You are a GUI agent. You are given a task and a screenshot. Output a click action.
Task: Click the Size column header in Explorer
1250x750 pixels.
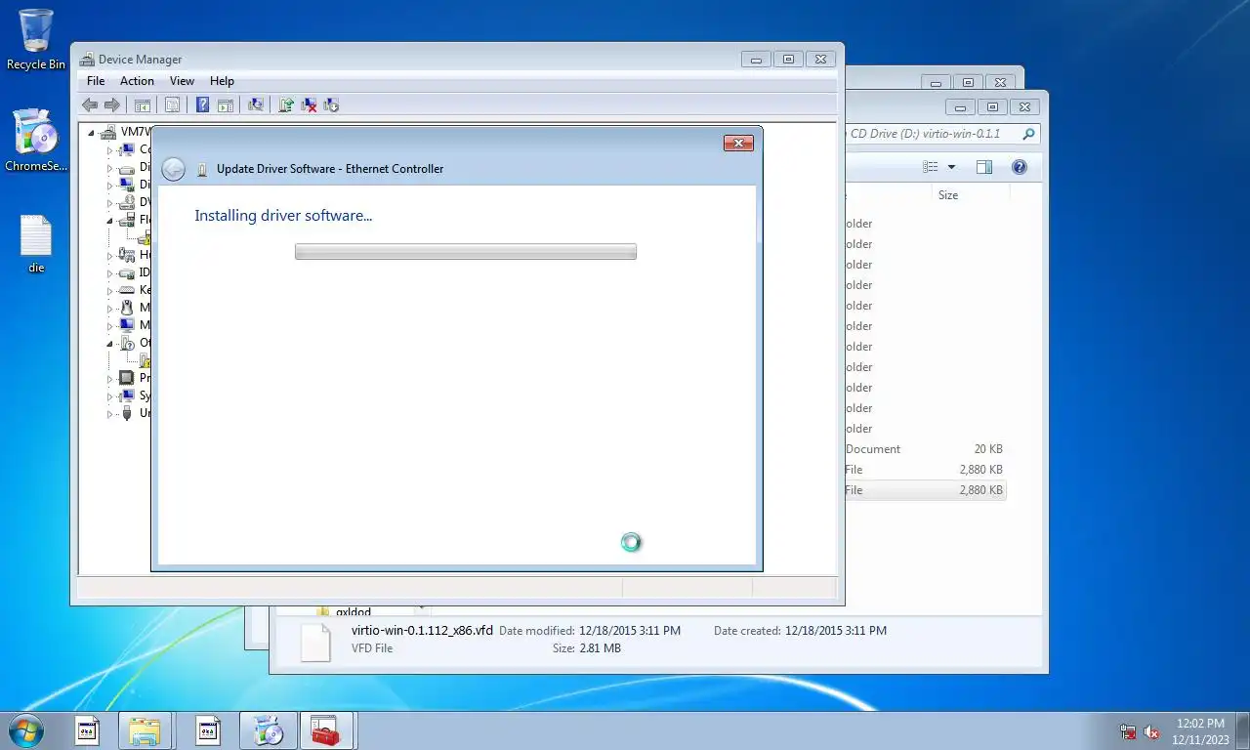pos(947,195)
